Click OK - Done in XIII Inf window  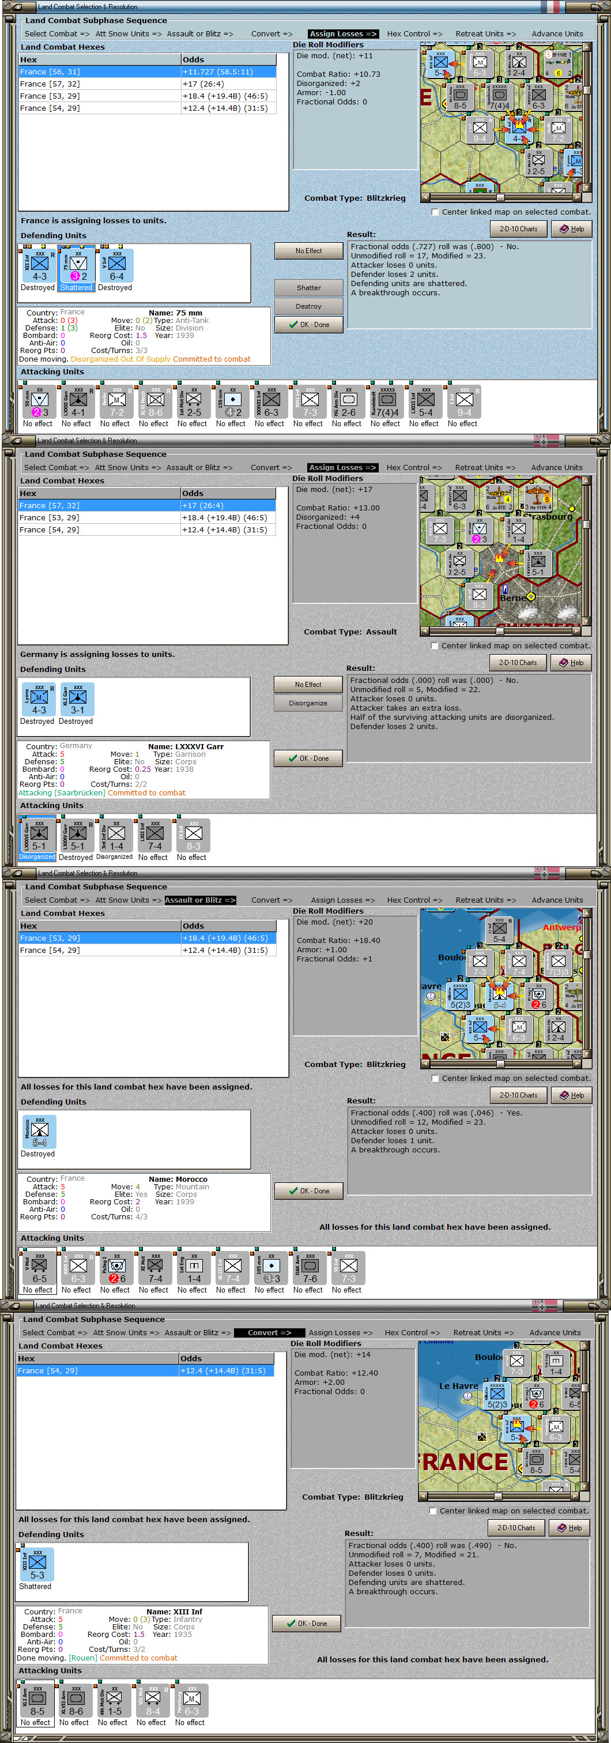click(x=307, y=1623)
